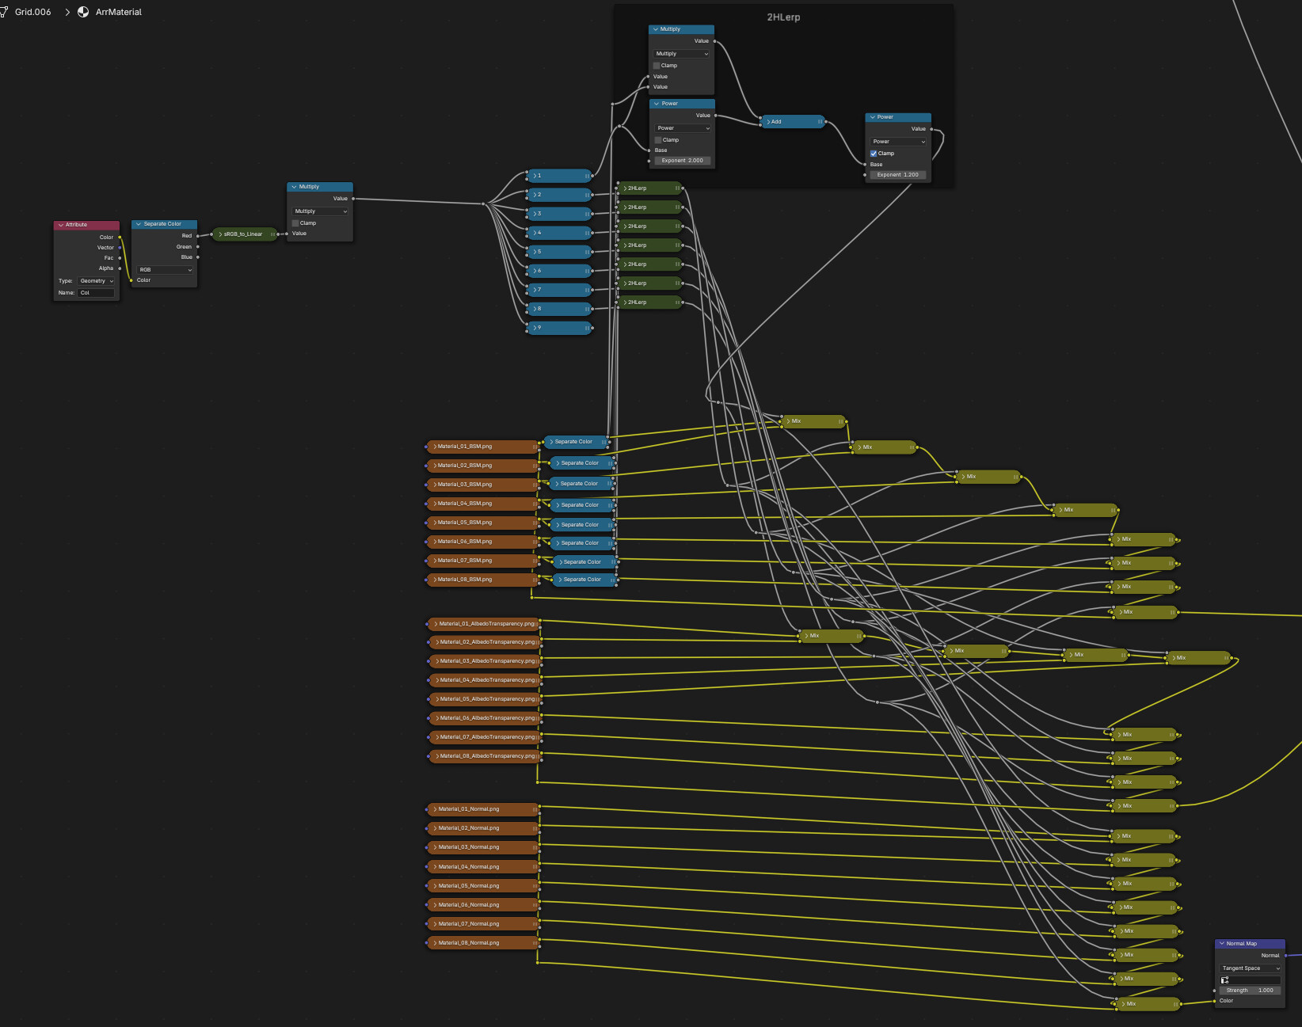Collapse the Power node with Exponent 2.000
The image size is (1302, 1027).
(657, 104)
